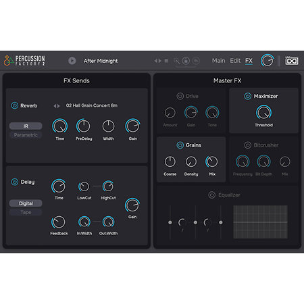The image size is (304, 304).
Task: Turn on the Equalizer power button
Action: (x=211, y=195)
